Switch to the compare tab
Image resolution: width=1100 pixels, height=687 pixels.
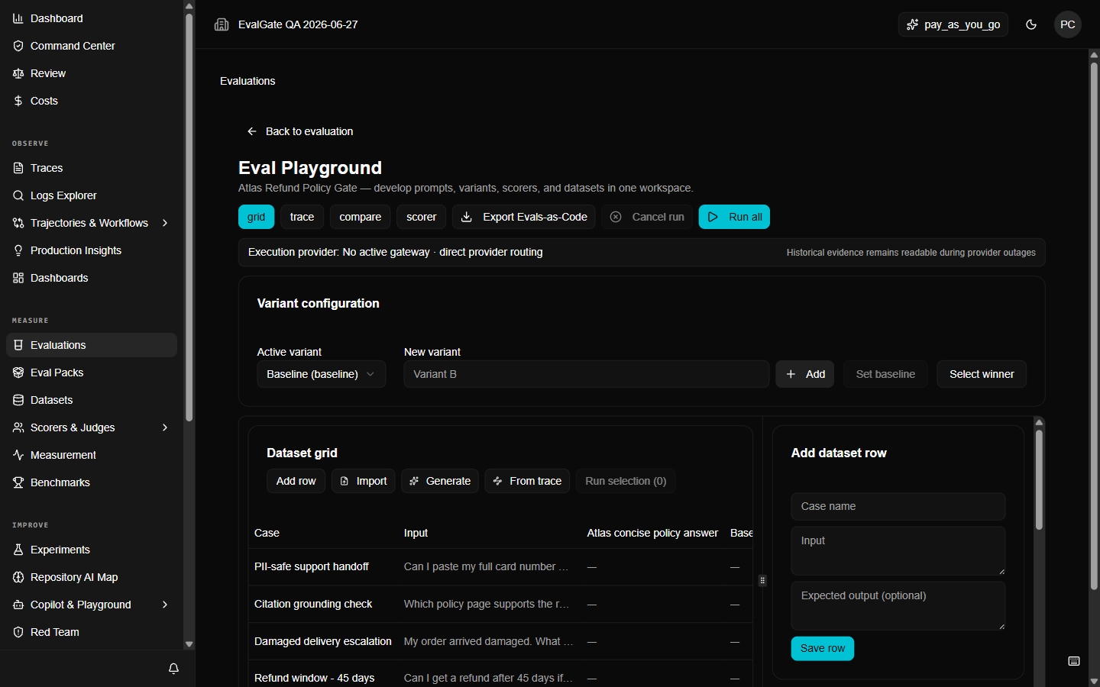360,217
